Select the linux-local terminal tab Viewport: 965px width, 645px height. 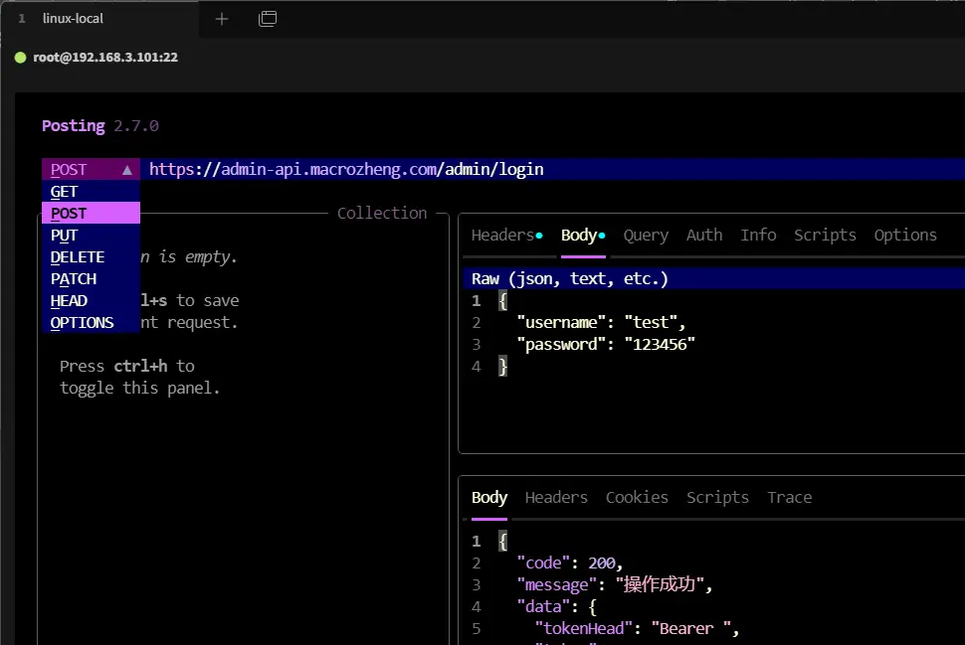(73, 19)
